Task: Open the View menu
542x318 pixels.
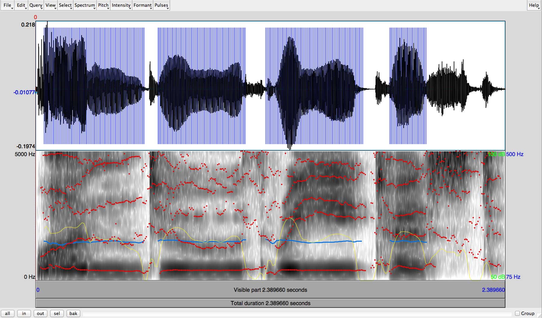Action: [x=51, y=5]
